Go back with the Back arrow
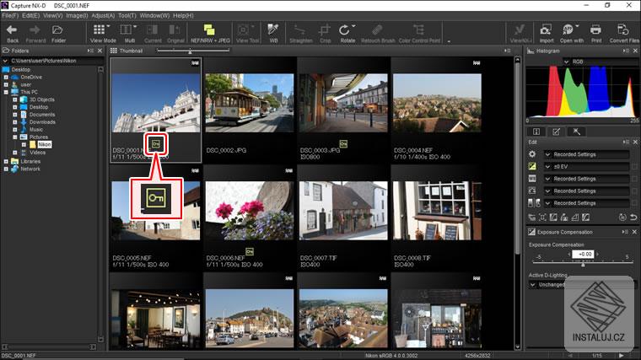 click(12, 30)
